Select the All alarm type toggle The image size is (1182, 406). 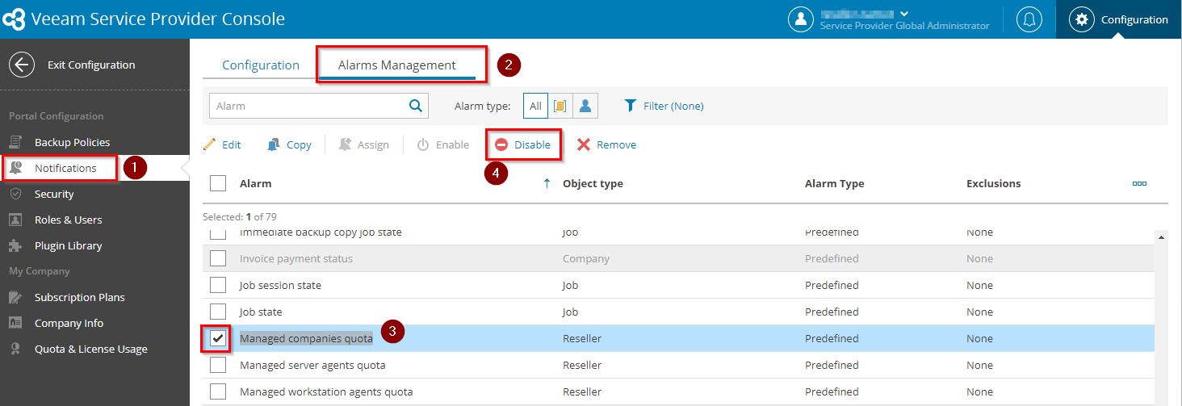click(x=535, y=106)
